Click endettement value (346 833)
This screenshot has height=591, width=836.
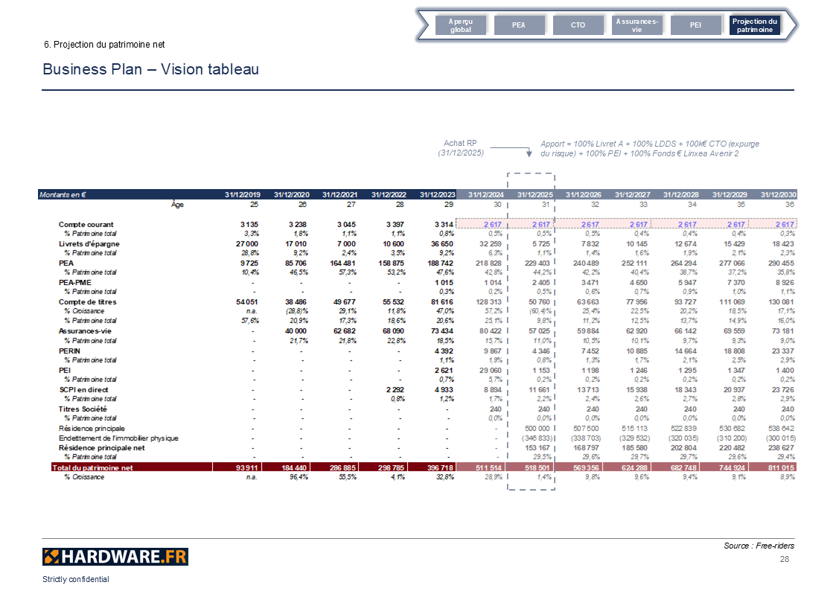click(536, 438)
